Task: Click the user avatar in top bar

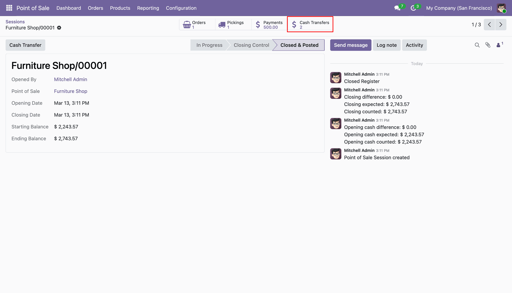Action: (x=501, y=8)
